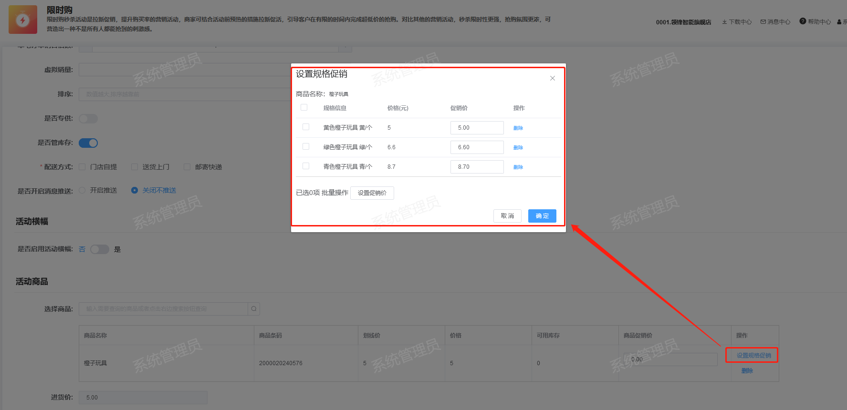Confirm the dialog with 确定
847x410 pixels.
(542, 216)
